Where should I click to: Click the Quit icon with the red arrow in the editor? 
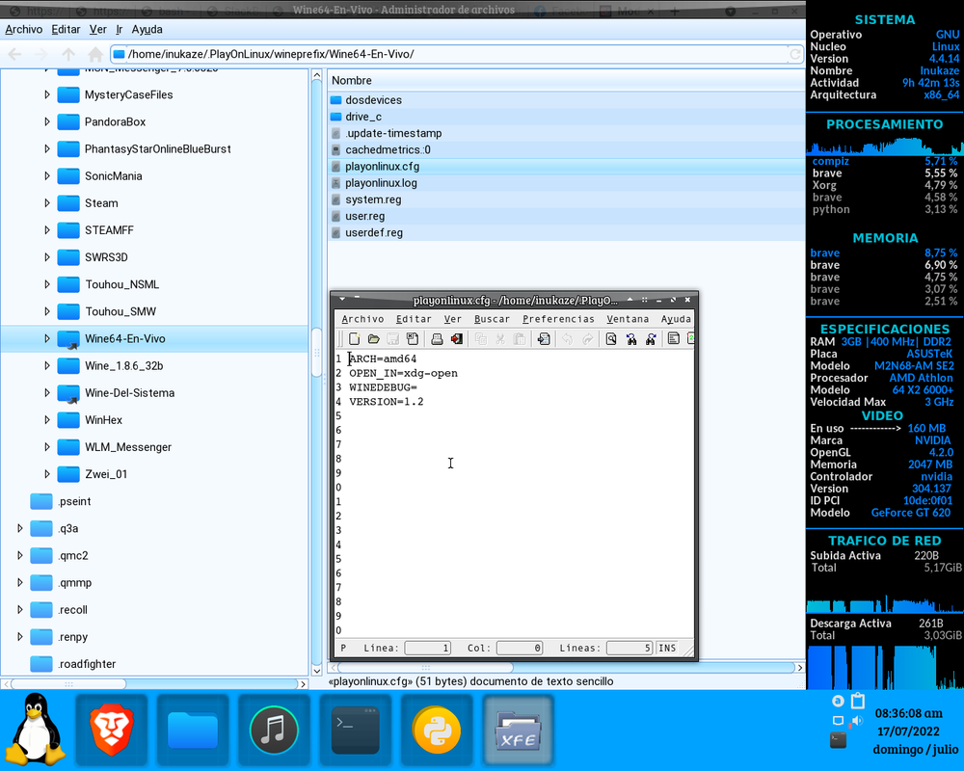pos(456,339)
